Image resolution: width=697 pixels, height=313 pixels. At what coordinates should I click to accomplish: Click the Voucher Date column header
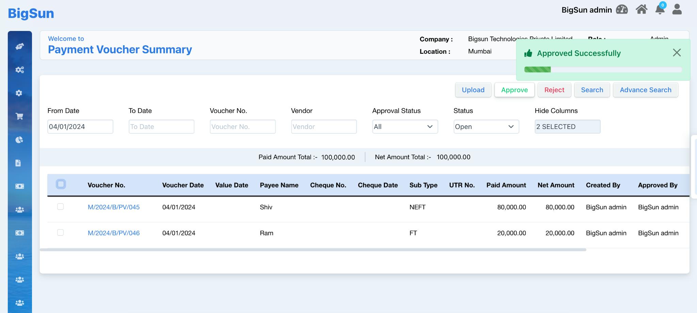[183, 185]
